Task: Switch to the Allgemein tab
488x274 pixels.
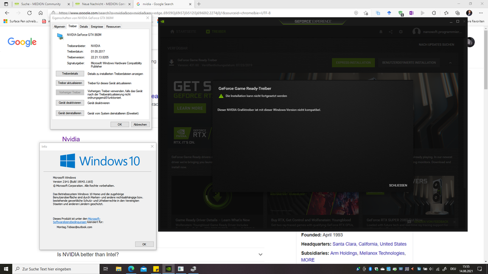Action: (x=59, y=26)
